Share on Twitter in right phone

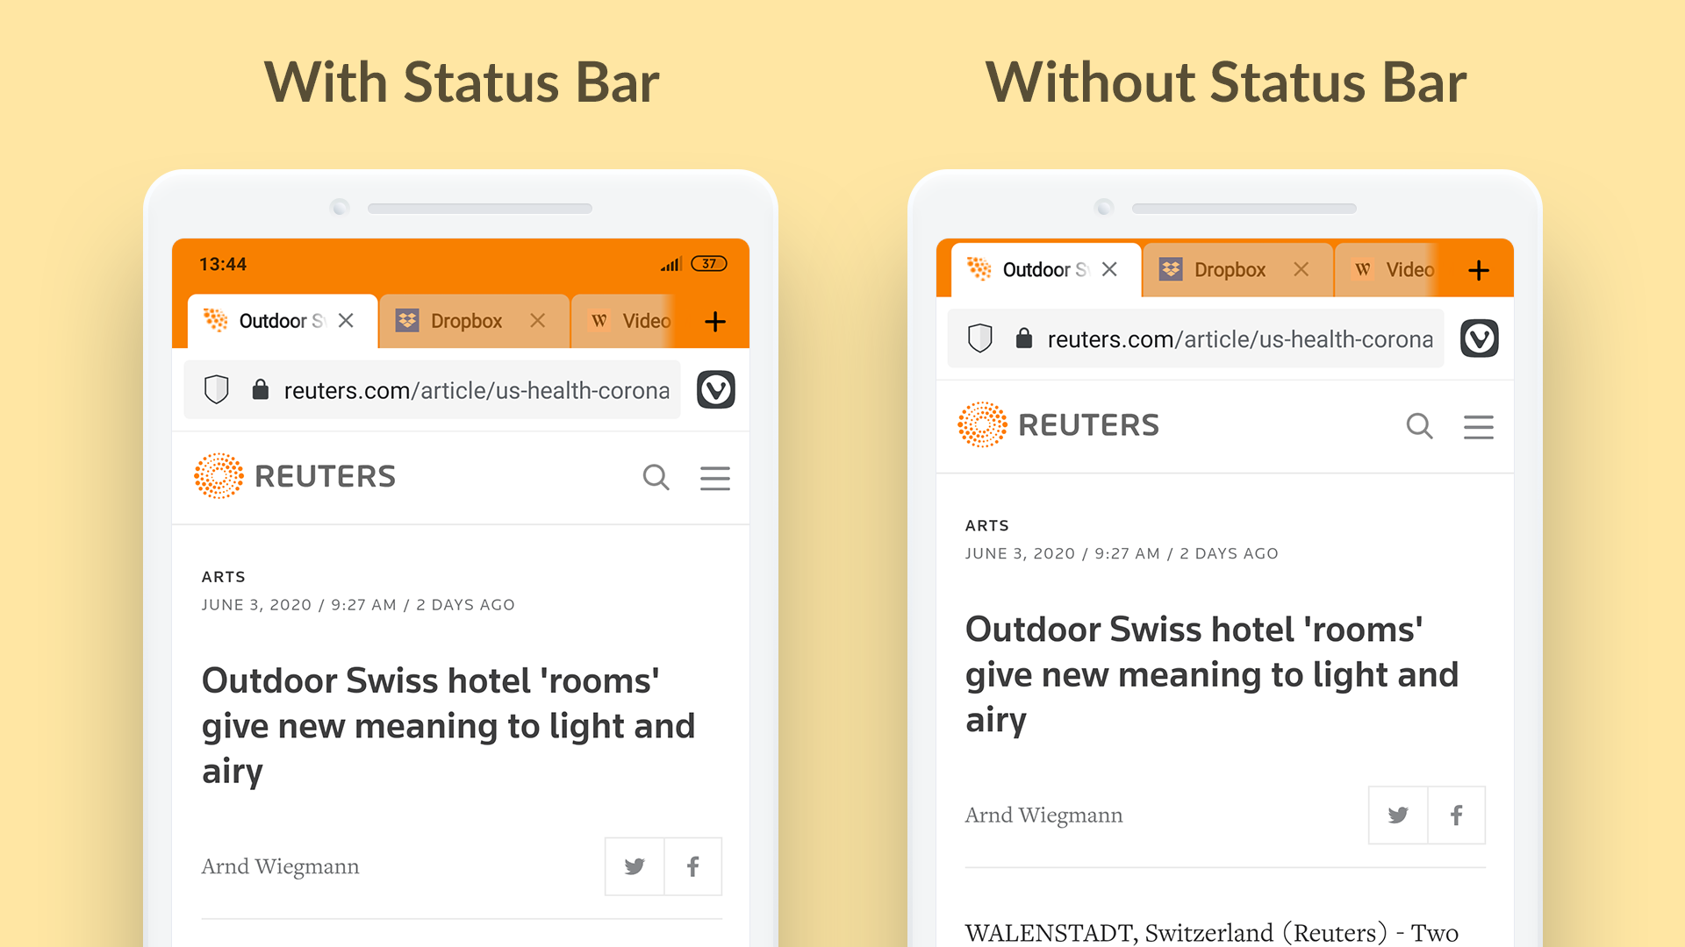pos(1398,815)
